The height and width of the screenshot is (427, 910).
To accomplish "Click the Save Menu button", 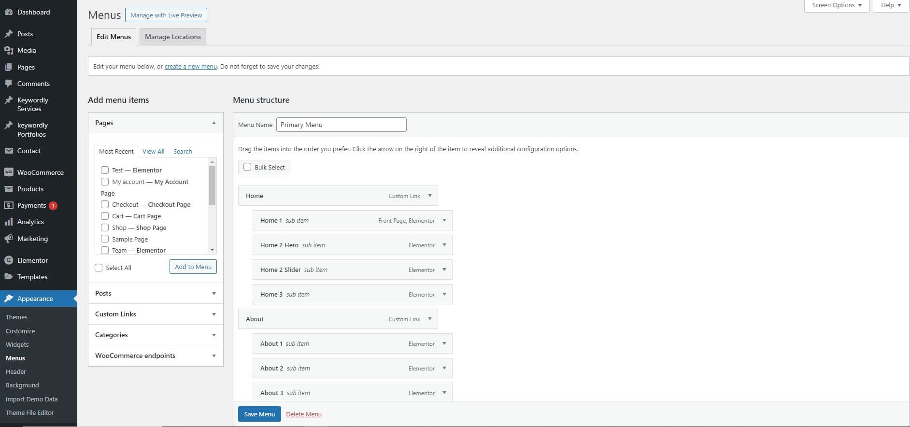I will pyautogui.click(x=259, y=414).
